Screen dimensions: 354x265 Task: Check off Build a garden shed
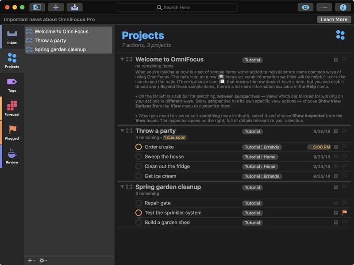pyautogui.click(x=139, y=223)
